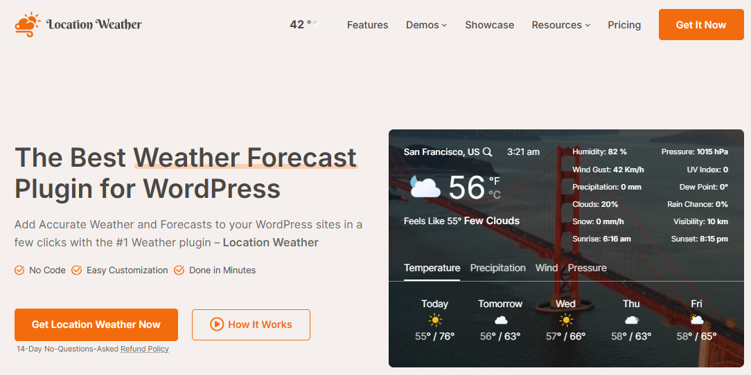This screenshot has width=751, height=375.
Task: Select the Precipitation forecast tab
Action: click(x=497, y=268)
